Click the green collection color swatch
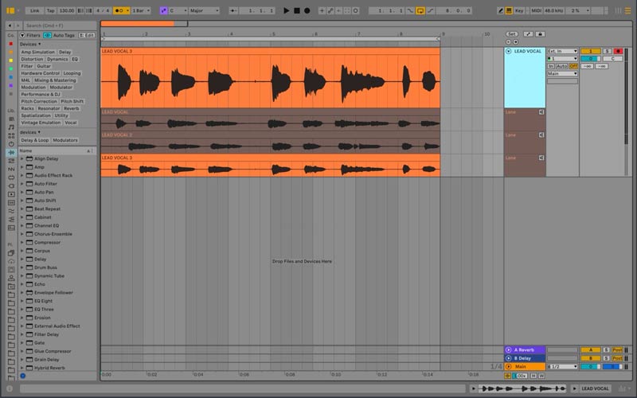 [11, 69]
